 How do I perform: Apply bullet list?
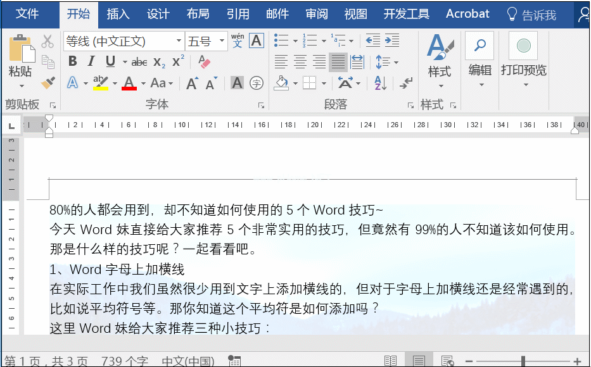tap(281, 40)
